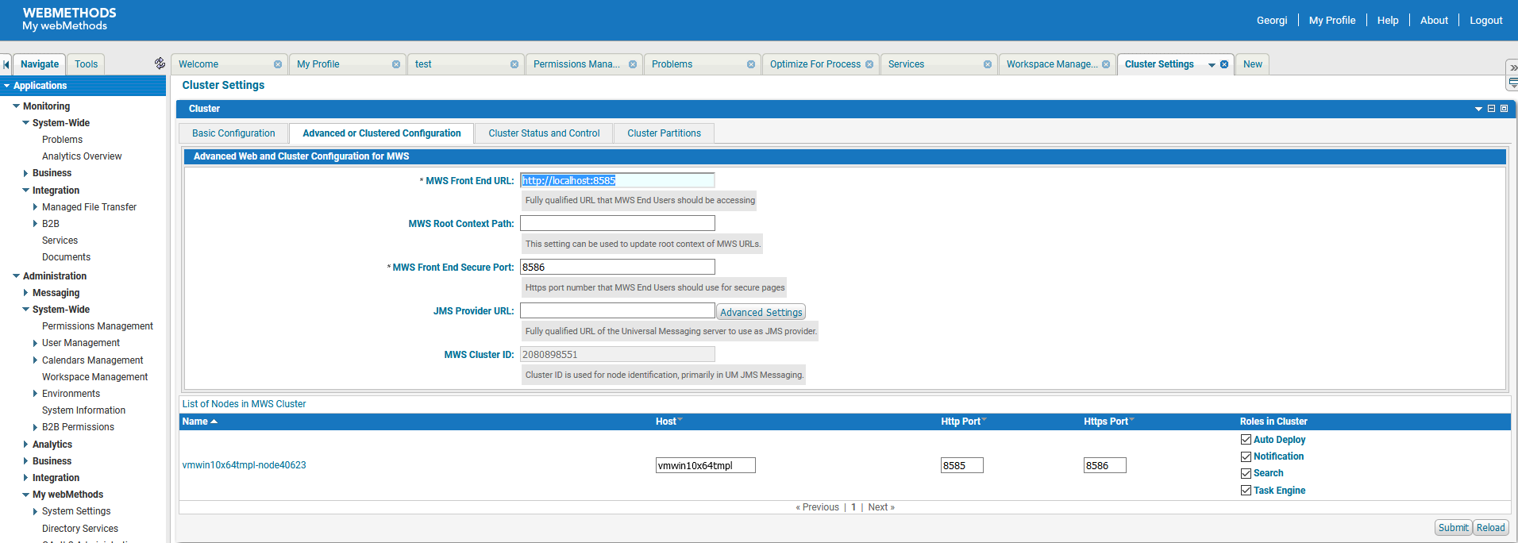Click the Cluster portlet menu arrow
Screen dimensions: 1518x543
[x=1478, y=109]
